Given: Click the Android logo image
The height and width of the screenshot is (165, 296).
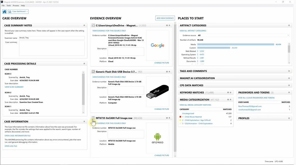Looking at the screenshot, I should (x=157, y=138).
